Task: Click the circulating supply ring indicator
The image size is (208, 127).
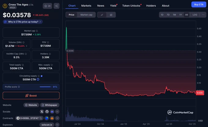Action: [x=38, y=79]
